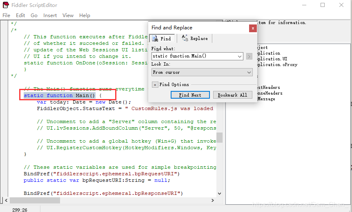Minimize the ScriptEditor window
The image size is (352, 212).
[x=304, y=5]
